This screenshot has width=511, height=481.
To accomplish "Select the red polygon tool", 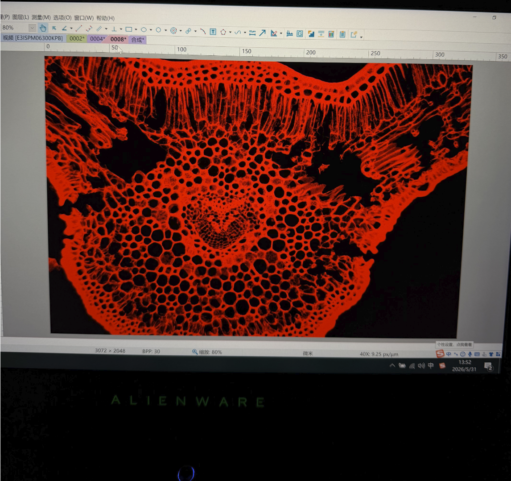I will [223, 32].
